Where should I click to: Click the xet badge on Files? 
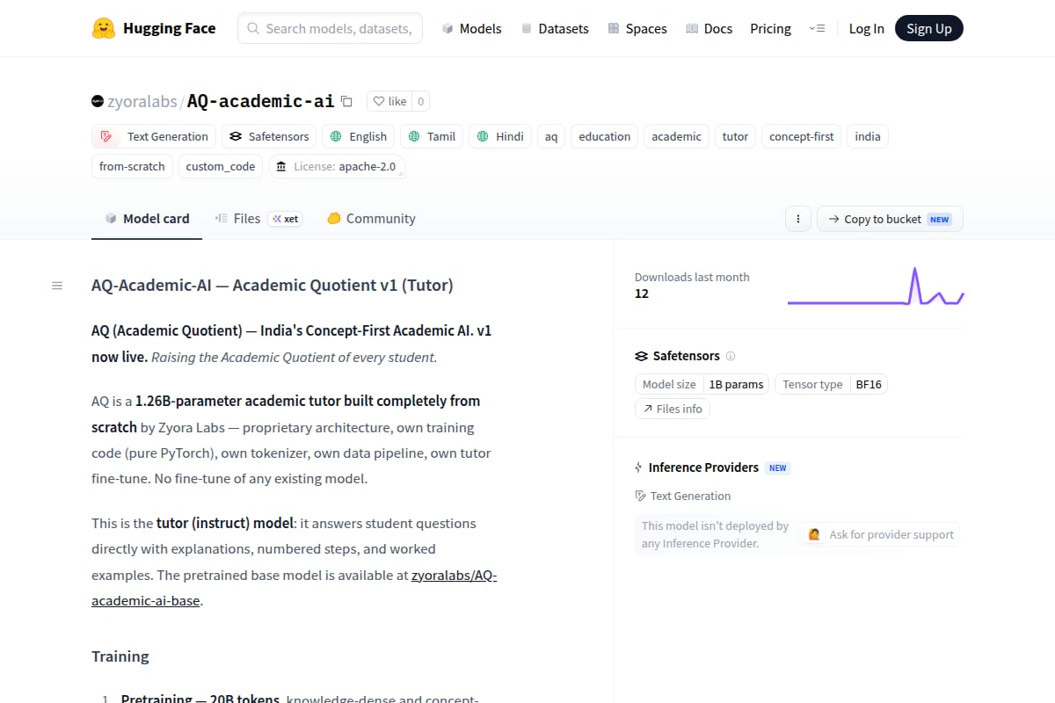tap(286, 219)
